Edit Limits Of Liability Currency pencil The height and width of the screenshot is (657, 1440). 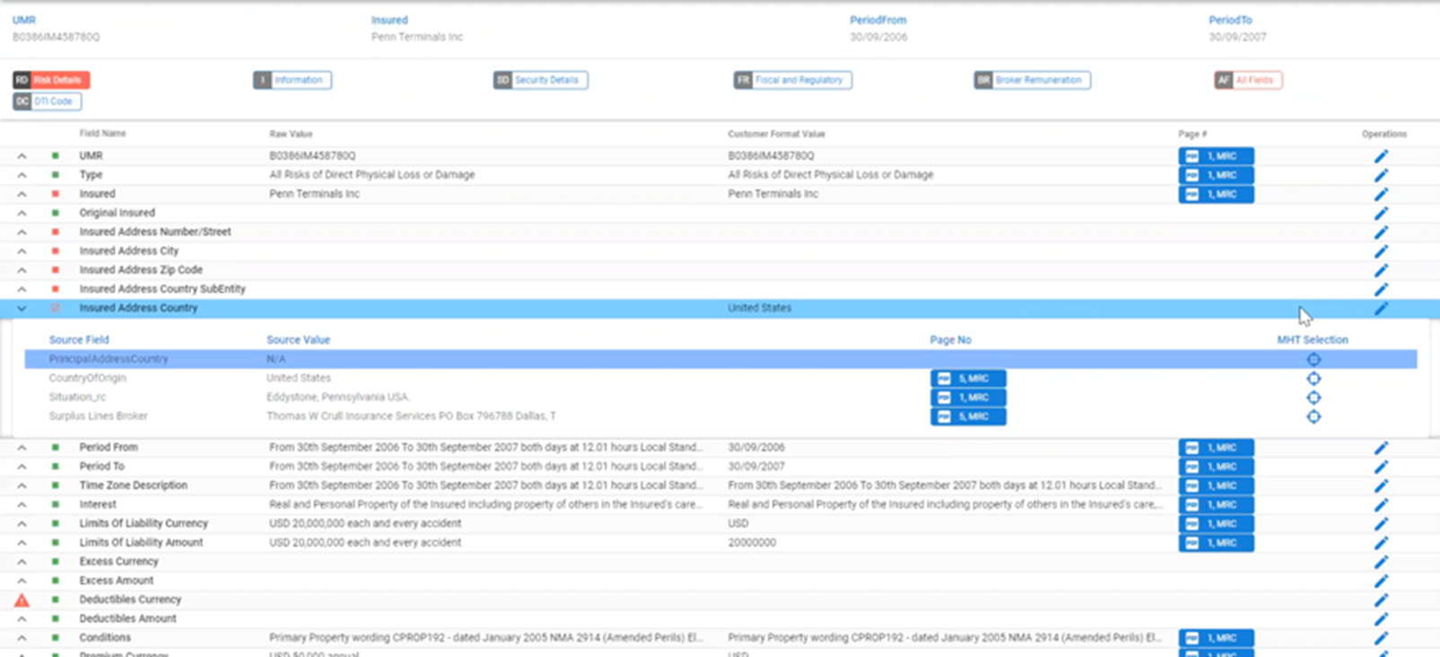point(1381,524)
